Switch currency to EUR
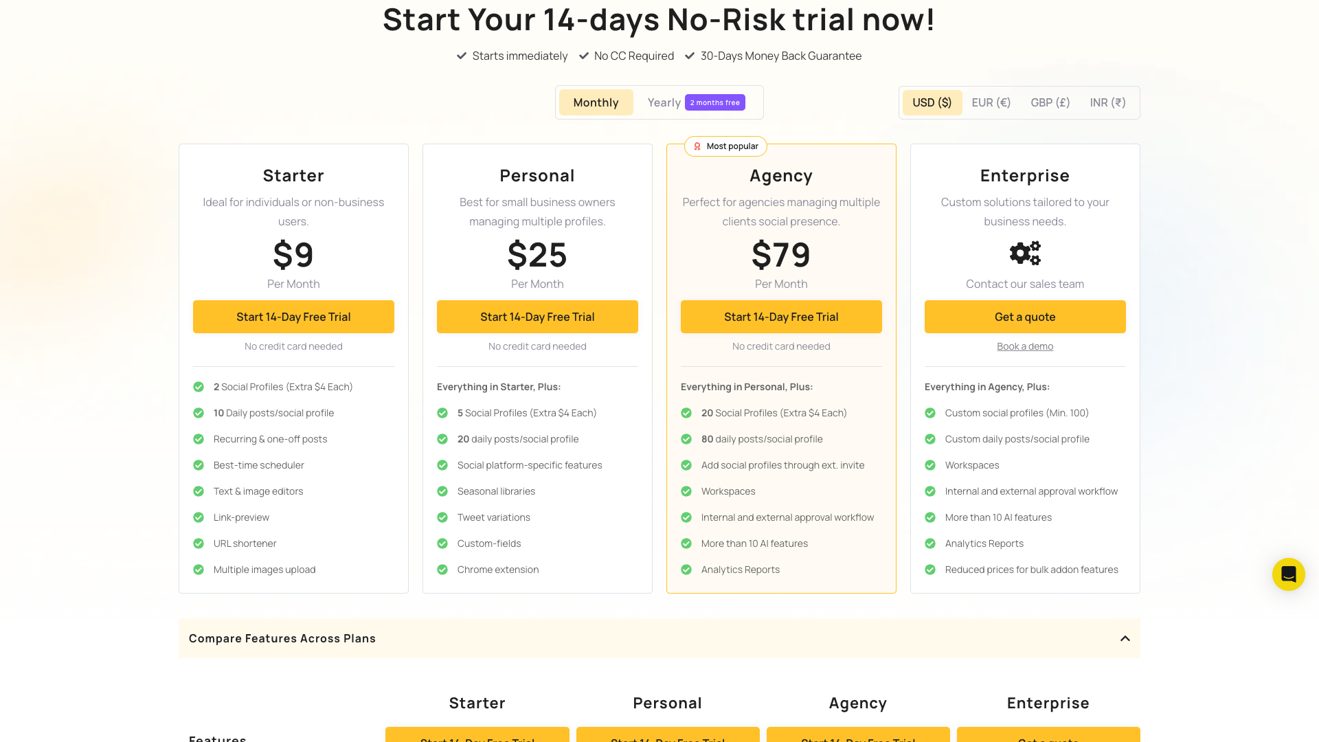 coord(991,102)
